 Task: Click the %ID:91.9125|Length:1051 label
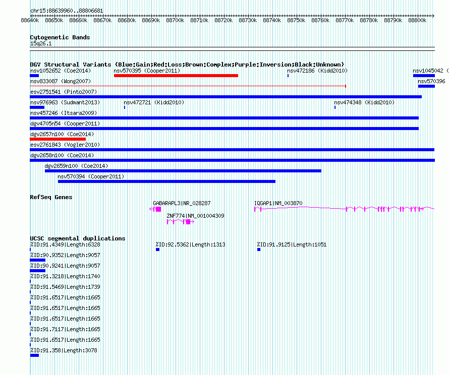point(292,244)
